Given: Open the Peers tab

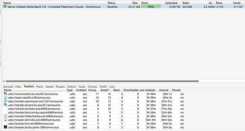Looking at the screenshot, I should coord(40,87).
